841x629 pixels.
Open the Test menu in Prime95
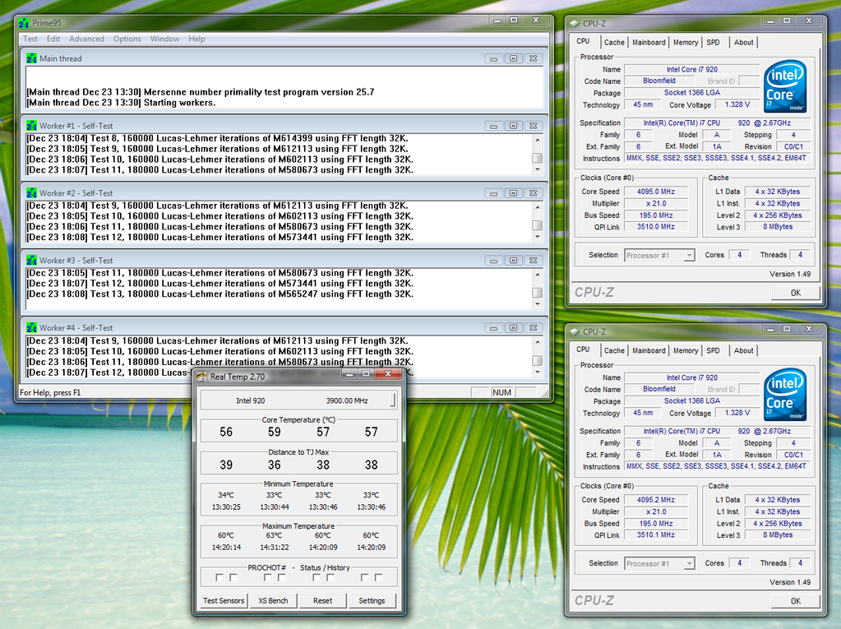coord(30,39)
